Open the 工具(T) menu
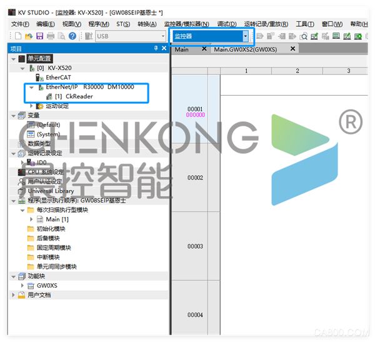Viewport: 375px width, 342px height. 304,24
